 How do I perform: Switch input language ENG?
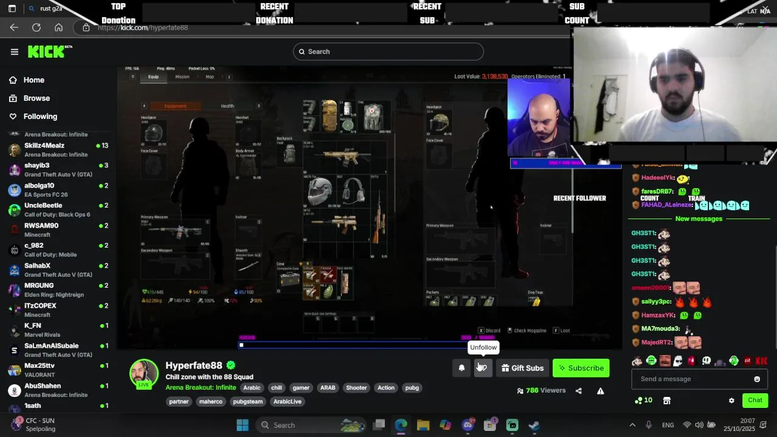pyautogui.click(x=668, y=425)
